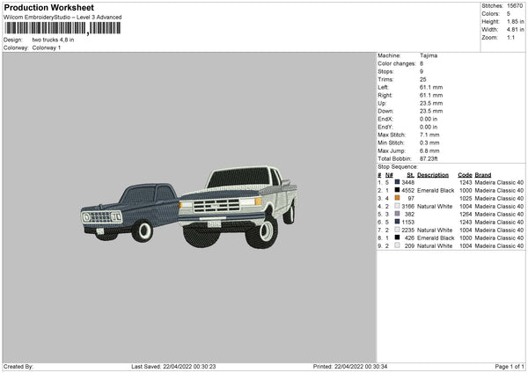The image size is (528, 373).
Task: Select the white swatch beside stitch count 209
Action: [x=398, y=245]
